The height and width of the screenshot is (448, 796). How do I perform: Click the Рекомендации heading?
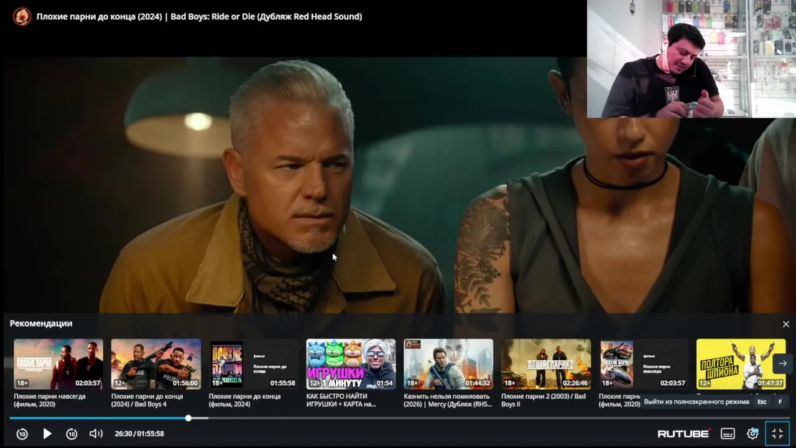click(x=41, y=324)
